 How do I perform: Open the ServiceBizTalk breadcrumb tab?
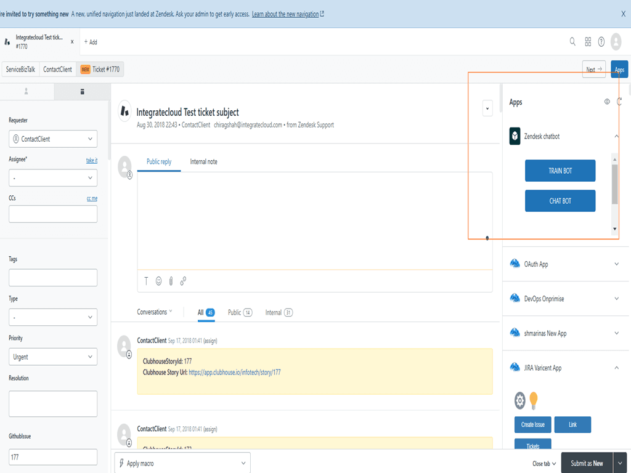click(20, 69)
